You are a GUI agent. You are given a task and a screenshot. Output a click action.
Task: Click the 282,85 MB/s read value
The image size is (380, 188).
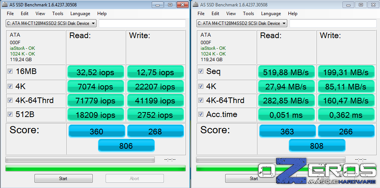point(287,100)
